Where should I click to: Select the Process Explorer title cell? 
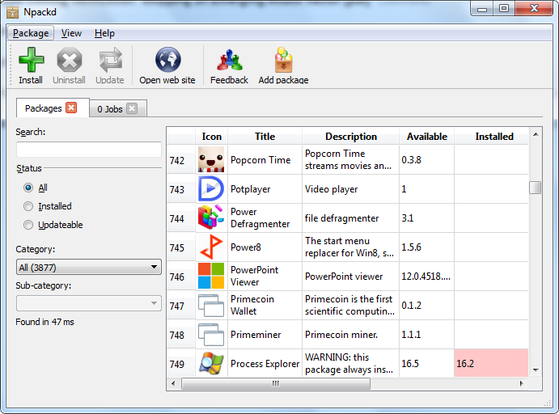click(x=265, y=363)
